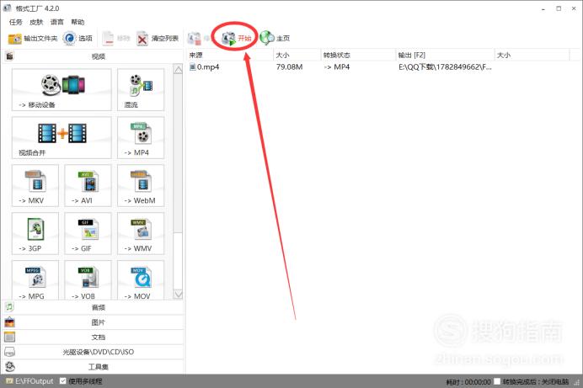Click the -> MP4 conversion status cell
583x388 pixels.
click(336, 66)
